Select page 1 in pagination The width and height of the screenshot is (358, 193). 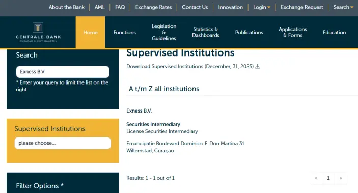(x=328, y=178)
